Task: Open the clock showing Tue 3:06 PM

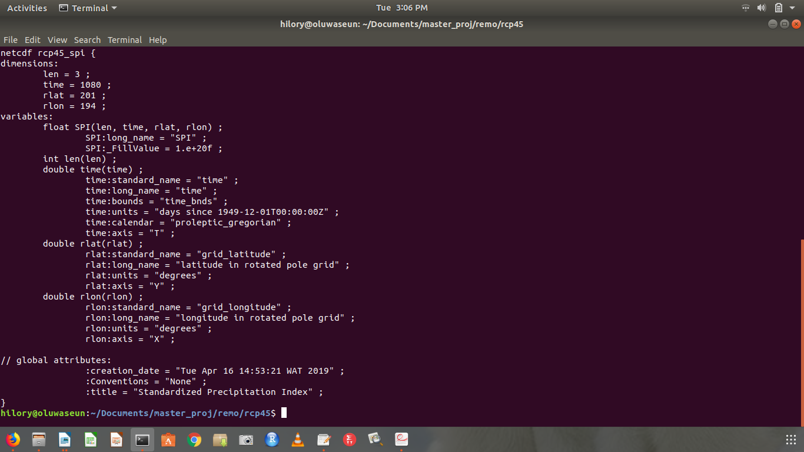Action: 402,8
